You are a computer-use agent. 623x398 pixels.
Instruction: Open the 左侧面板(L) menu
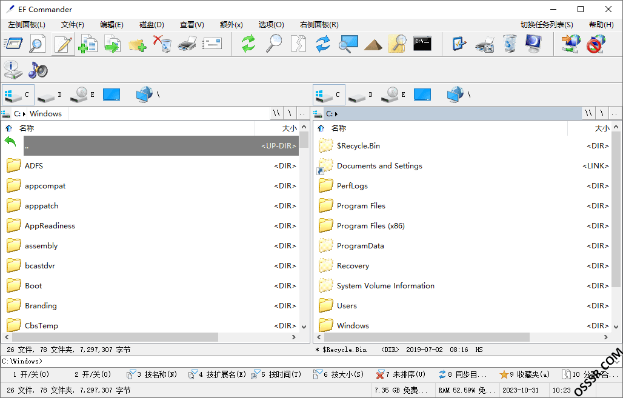(27, 25)
